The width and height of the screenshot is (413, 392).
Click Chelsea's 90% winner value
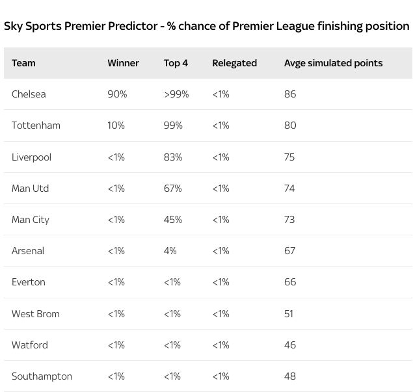(117, 94)
